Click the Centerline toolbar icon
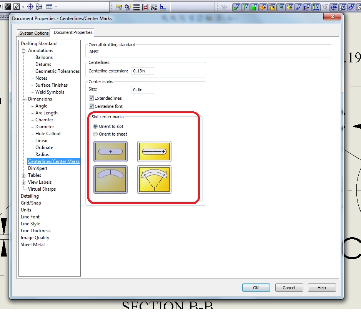 [x=39, y=7]
